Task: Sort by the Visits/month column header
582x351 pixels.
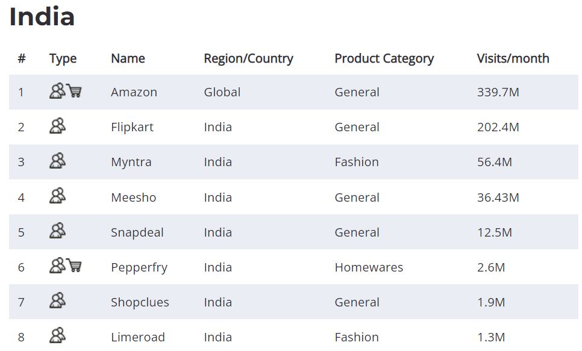Action: (x=513, y=58)
